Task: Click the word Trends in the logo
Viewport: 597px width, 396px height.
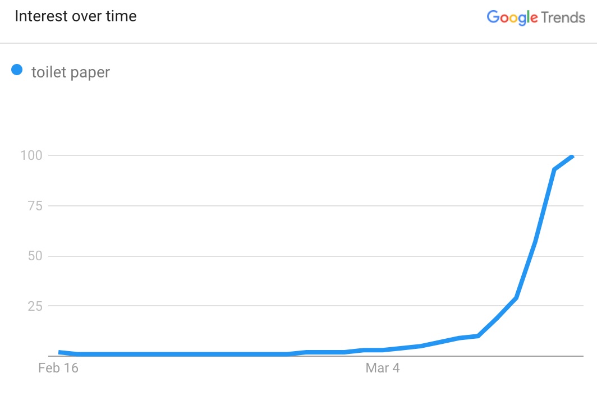Action: (563, 17)
